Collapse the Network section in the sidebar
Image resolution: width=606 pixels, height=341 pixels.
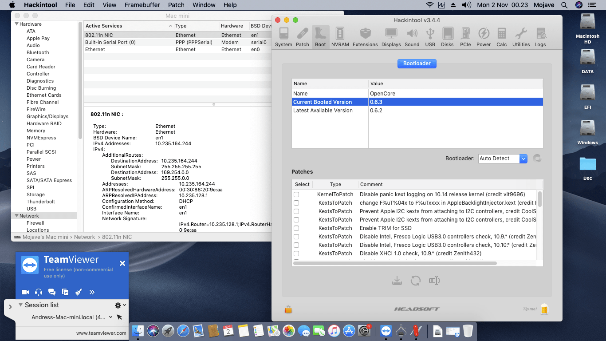(x=16, y=215)
